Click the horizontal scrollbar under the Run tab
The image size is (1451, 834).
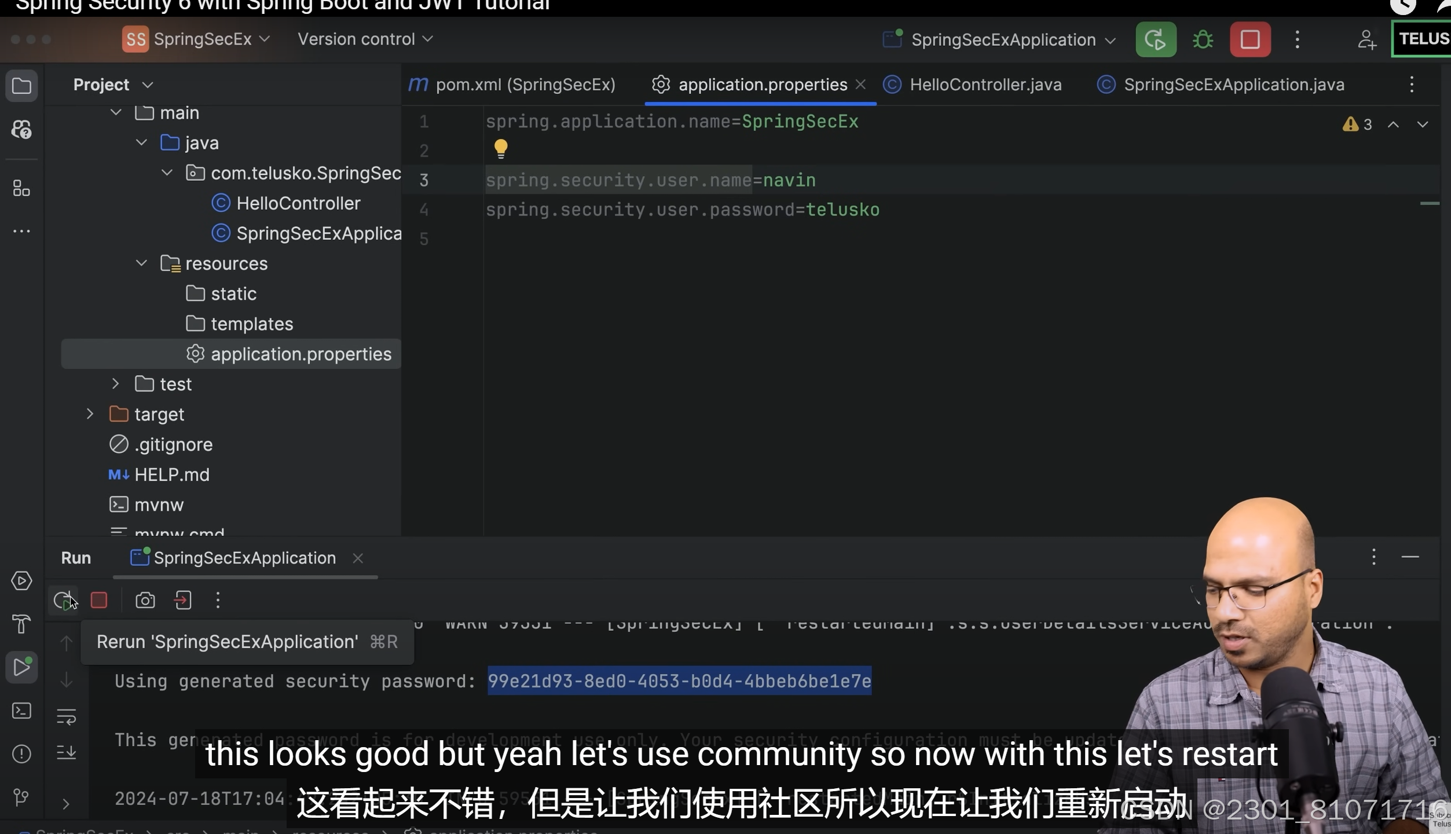(245, 577)
